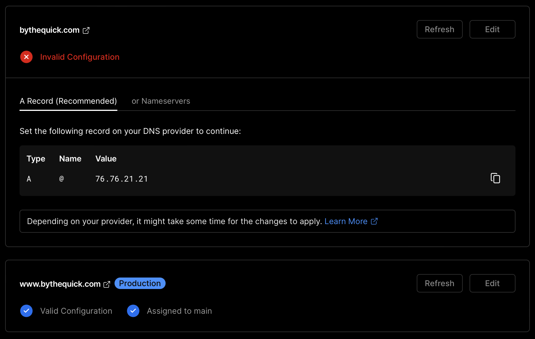Click the @ name cell
535x339 pixels.
pyautogui.click(x=61, y=179)
